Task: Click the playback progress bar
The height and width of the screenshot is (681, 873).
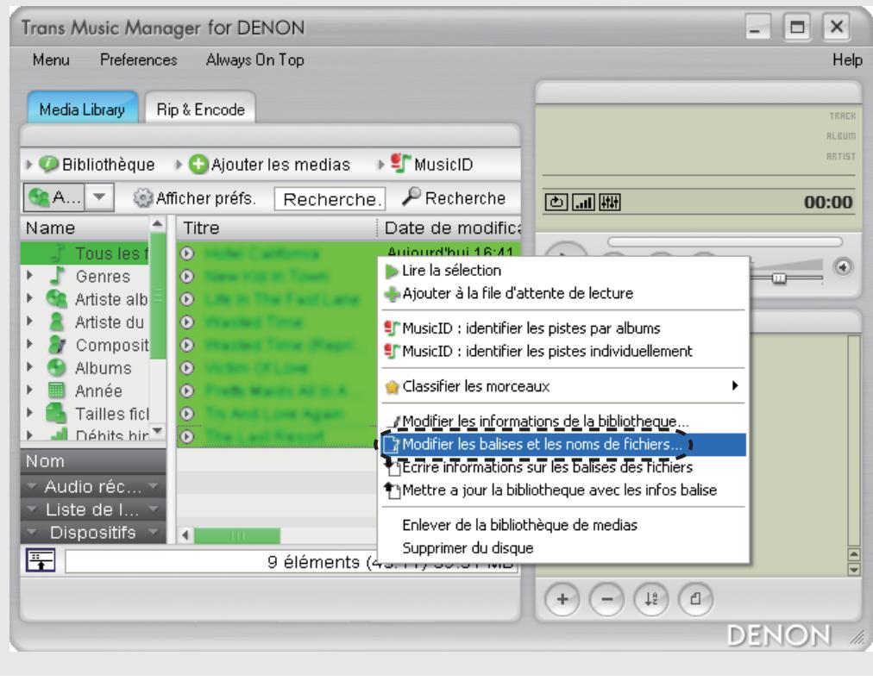Action: click(725, 242)
